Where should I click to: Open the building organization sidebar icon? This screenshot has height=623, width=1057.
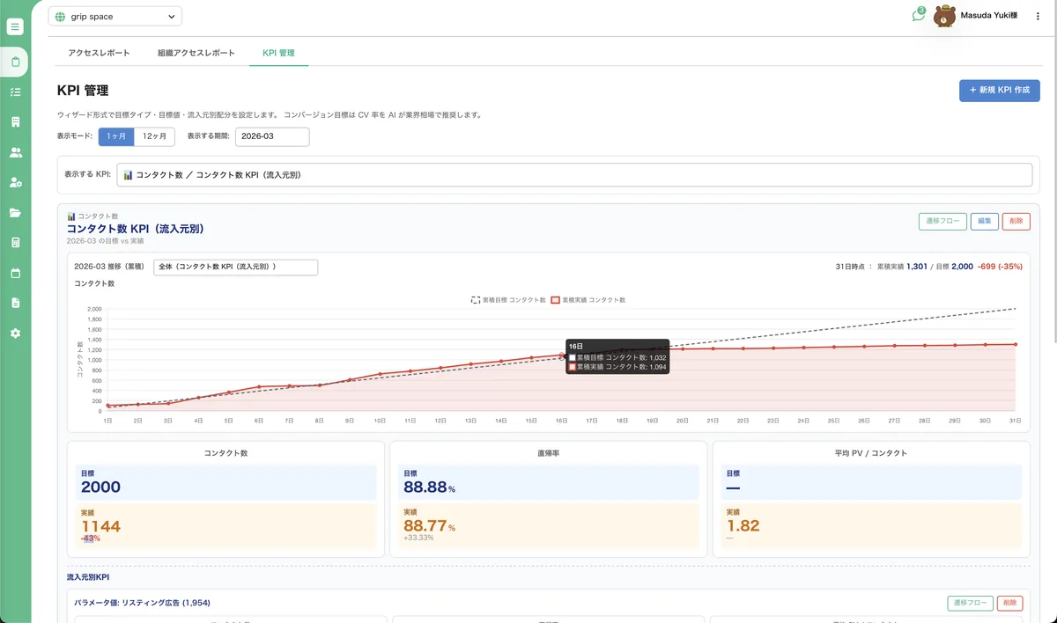[x=15, y=122]
